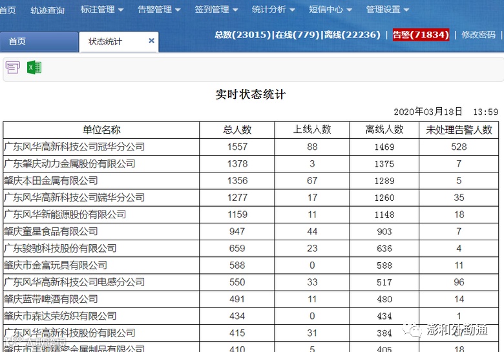The height and width of the screenshot is (352, 504).
Task: Expand the 签到管理 dropdown menu
Action: click(x=216, y=10)
